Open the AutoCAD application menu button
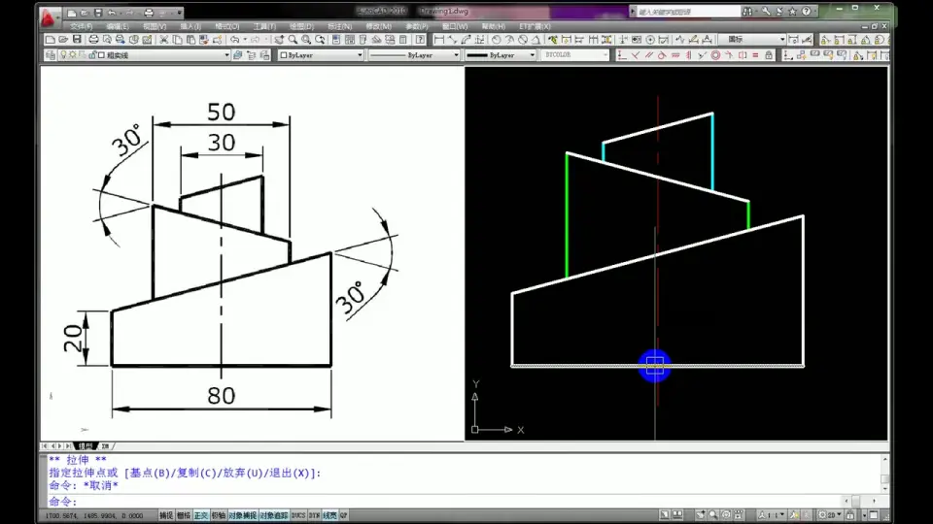The height and width of the screenshot is (524, 933). pyautogui.click(x=49, y=17)
